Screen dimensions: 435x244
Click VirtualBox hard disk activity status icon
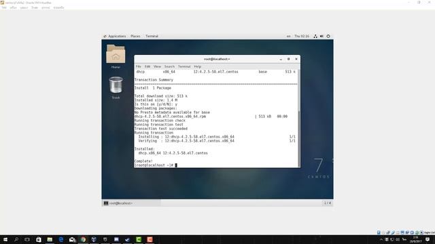tap(379, 232)
